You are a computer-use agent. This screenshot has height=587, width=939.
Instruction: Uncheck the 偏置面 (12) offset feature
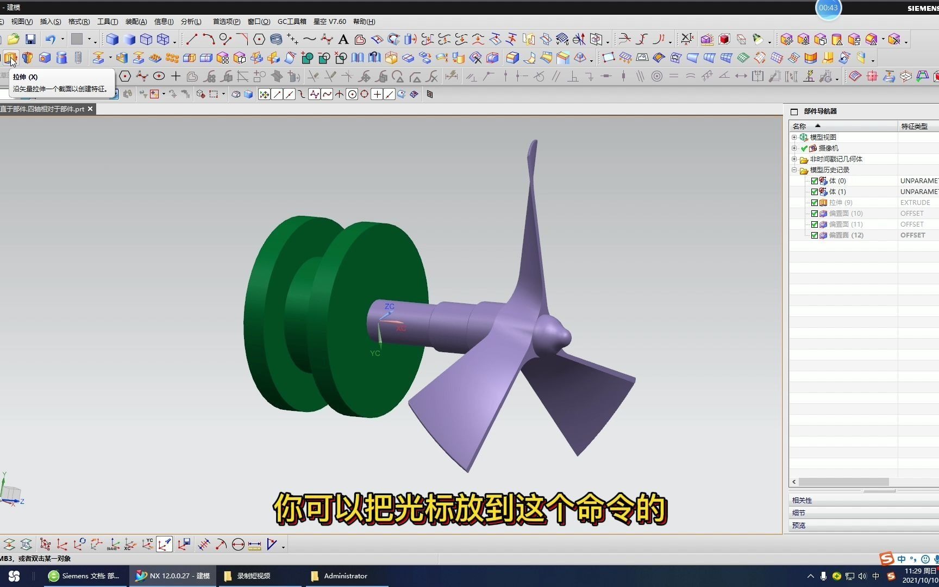click(815, 235)
